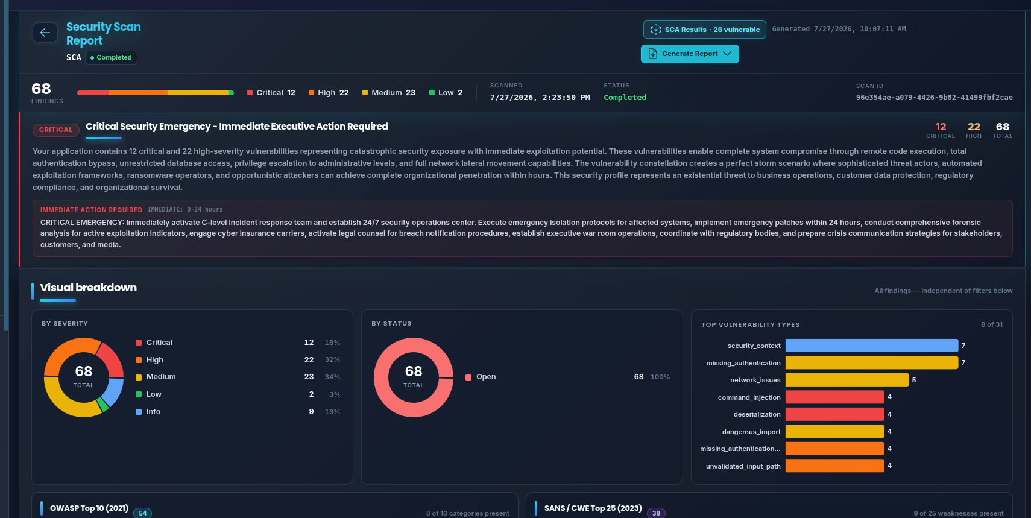
Task: Click the red Critical severity swatch in summary bar
Action: (250, 93)
